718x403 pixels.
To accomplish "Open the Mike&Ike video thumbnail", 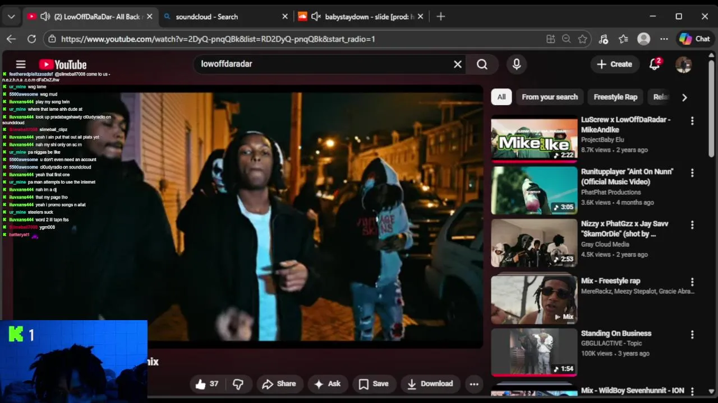I will (534, 139).
